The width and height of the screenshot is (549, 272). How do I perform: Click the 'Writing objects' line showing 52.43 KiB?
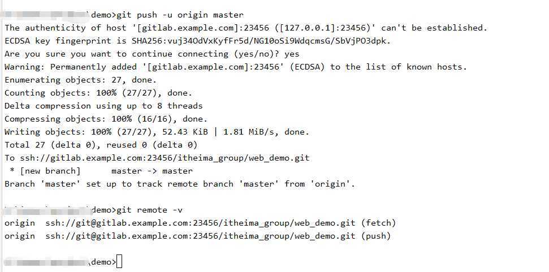click(157, 132)
